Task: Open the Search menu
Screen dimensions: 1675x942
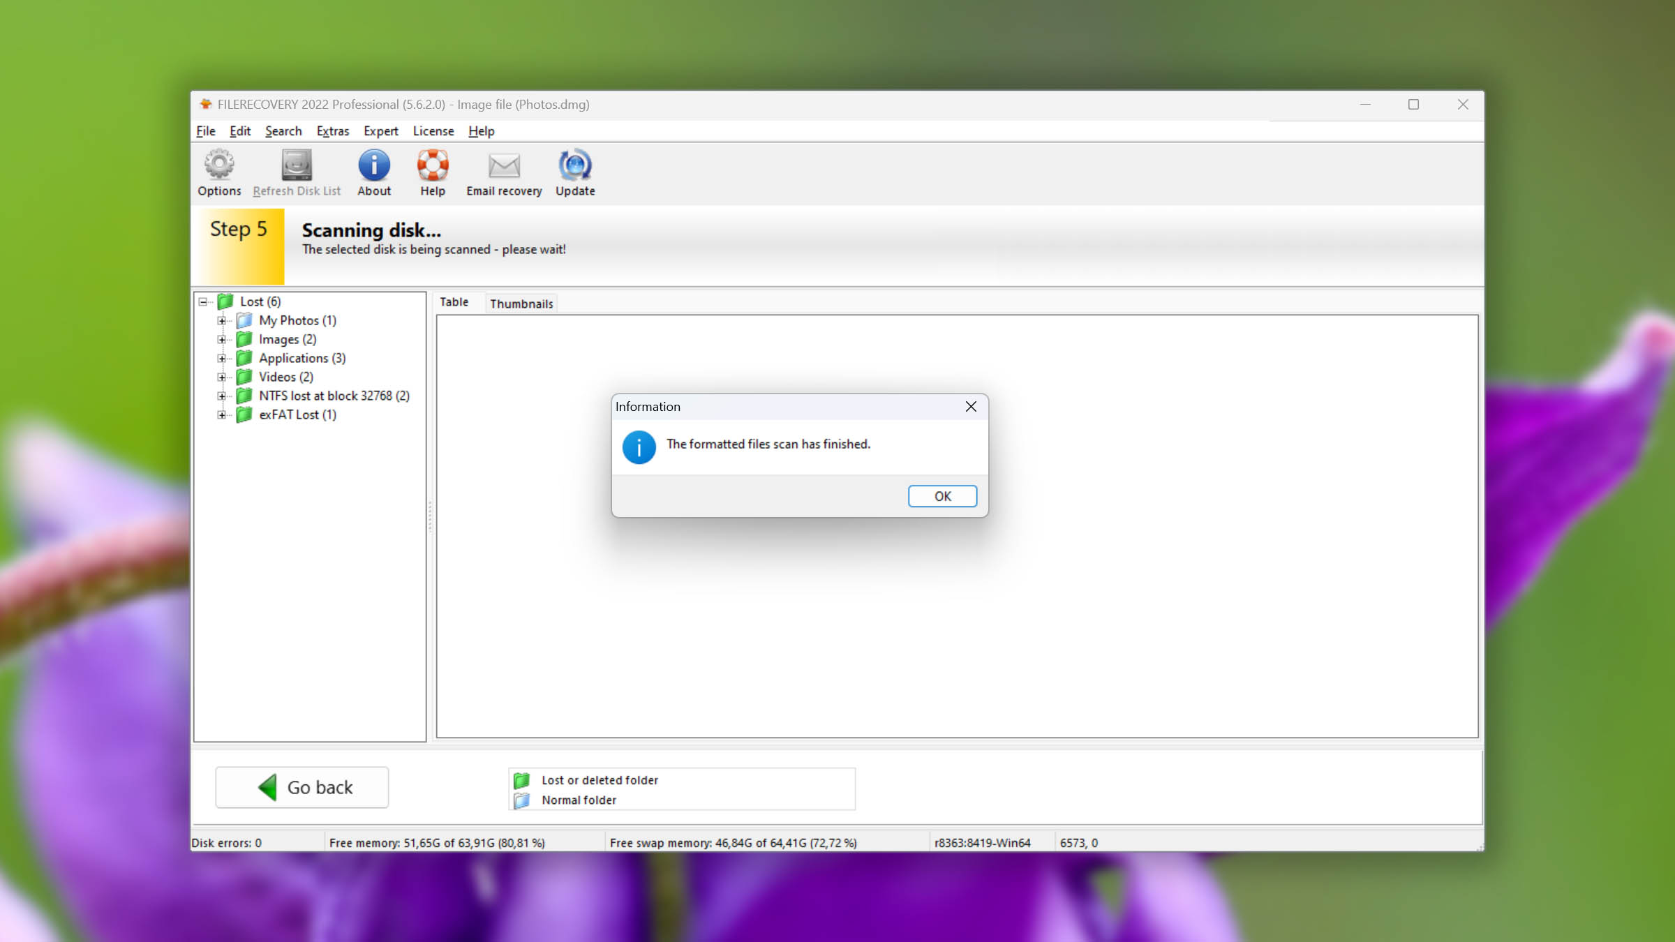Action: 283,131
